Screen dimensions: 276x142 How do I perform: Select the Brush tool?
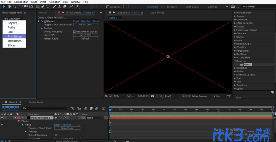54,7
